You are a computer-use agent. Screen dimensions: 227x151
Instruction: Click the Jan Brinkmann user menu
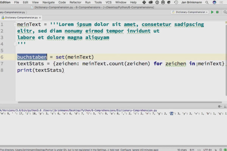[191, 2]
